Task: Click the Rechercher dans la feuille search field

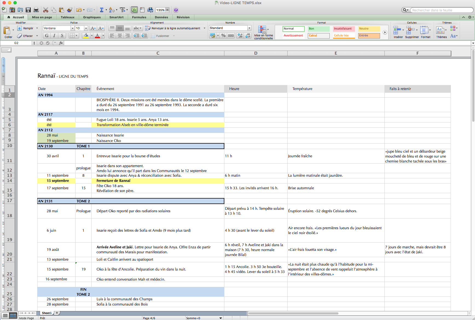Action: tap(441, 10)
